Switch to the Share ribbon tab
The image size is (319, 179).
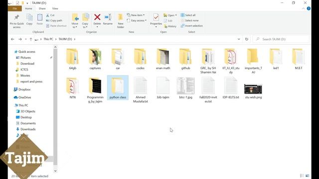[x=42, y=8]
